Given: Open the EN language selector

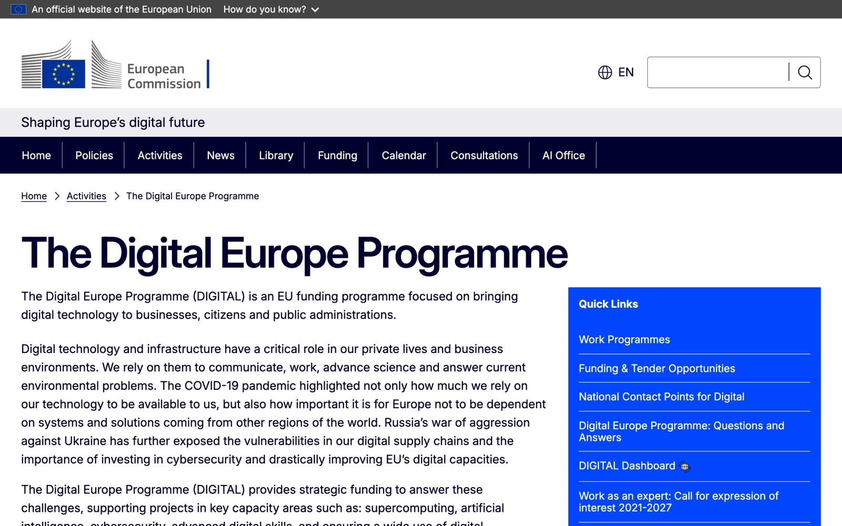Looking at the screenshot, I should tap(616, 73).
